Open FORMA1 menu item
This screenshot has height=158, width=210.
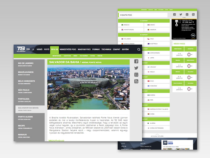coord(96,50)
